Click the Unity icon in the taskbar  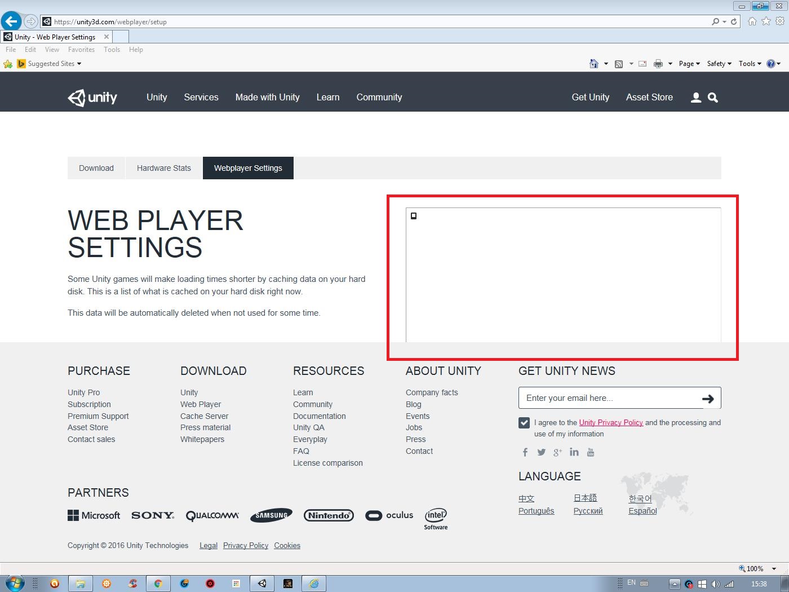pyautogui.click(x=262, y=584)
